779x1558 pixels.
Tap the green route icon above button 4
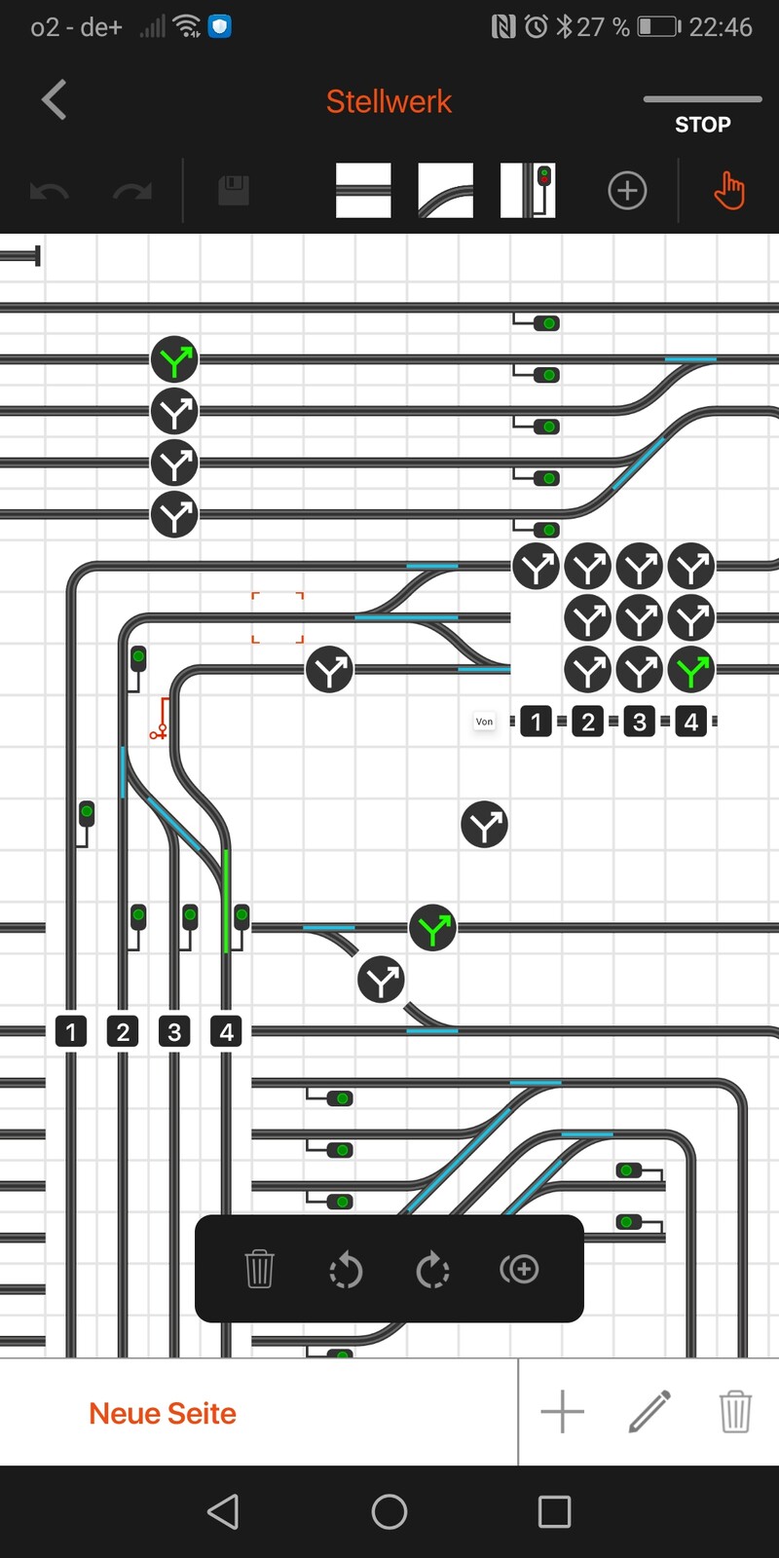pos(691,670)
